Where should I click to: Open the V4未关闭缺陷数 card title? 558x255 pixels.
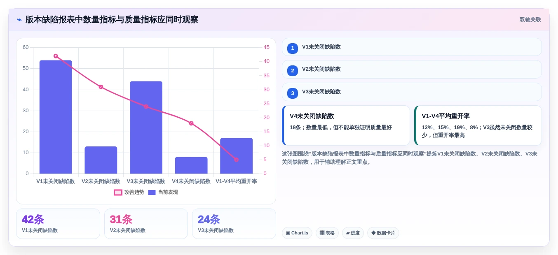pos(312,116)
